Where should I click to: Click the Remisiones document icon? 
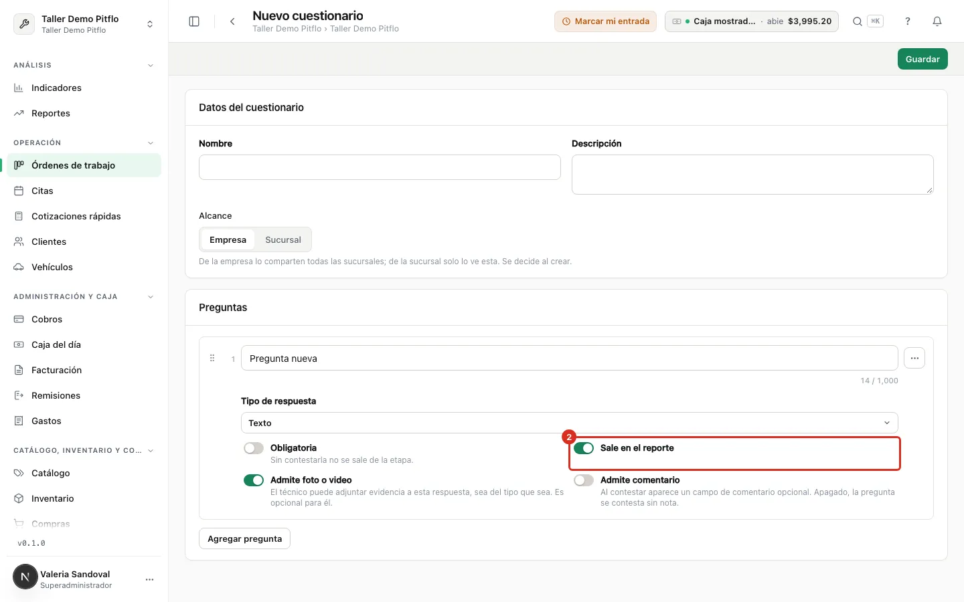[19, 395]
